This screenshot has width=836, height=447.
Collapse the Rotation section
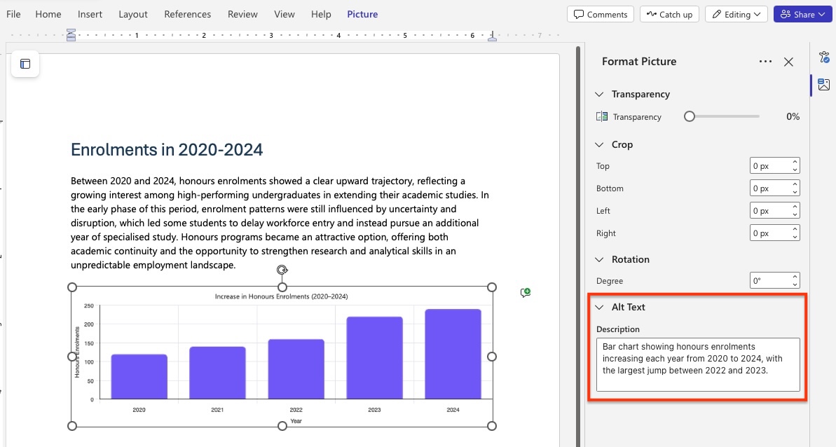(599, 259)
